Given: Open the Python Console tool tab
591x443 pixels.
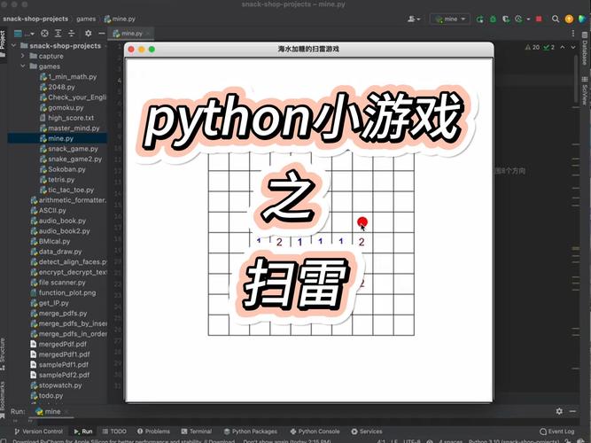Looking at the screenshot, I should click(315, 431).
